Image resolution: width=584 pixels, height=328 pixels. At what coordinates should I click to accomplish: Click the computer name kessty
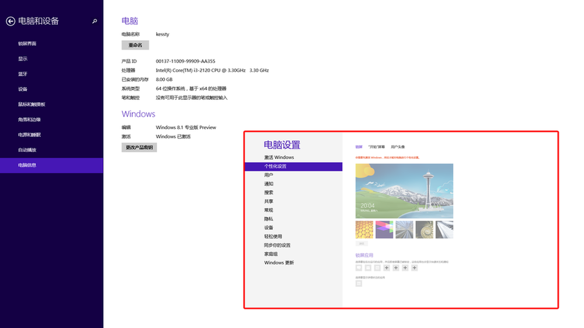tap(162, 34)
